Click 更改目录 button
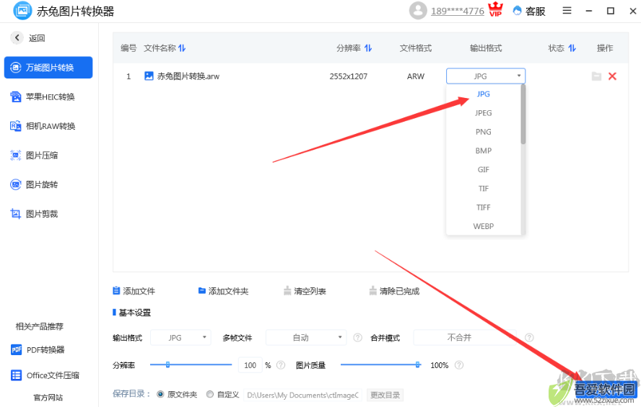The image size is (641, 407). click(385, 395)
